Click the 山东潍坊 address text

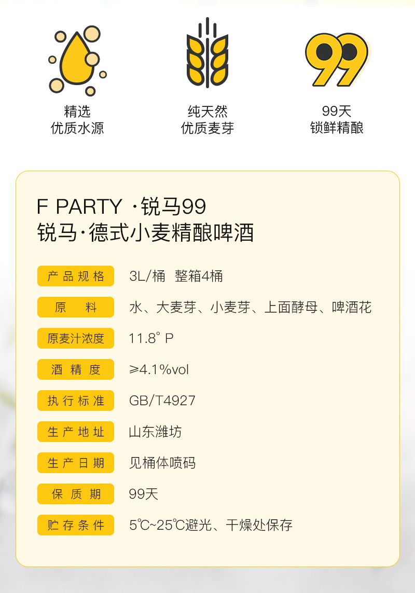[155, 432]
